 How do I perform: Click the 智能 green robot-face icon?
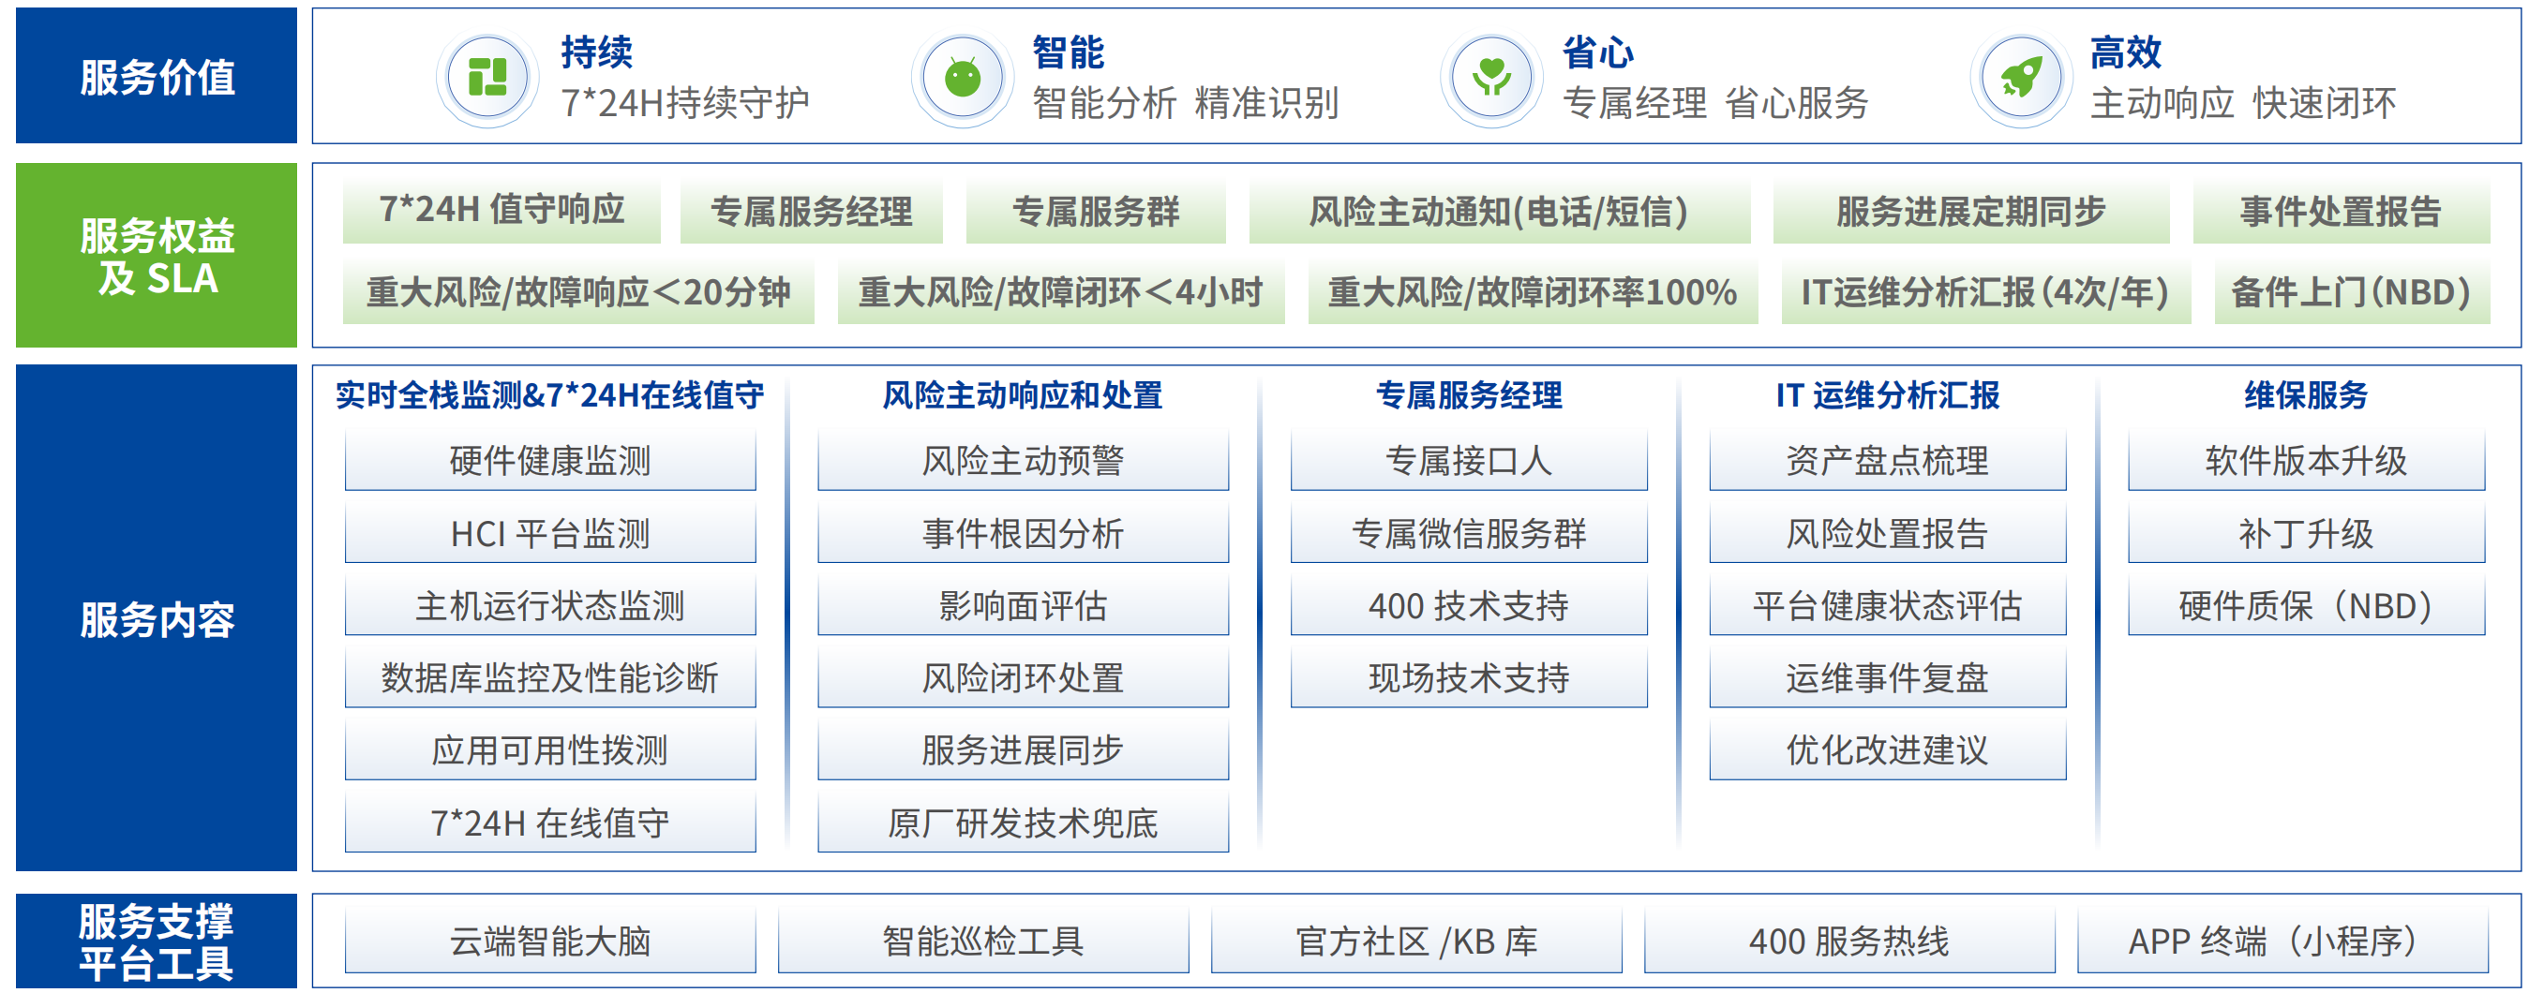point(962,77)
